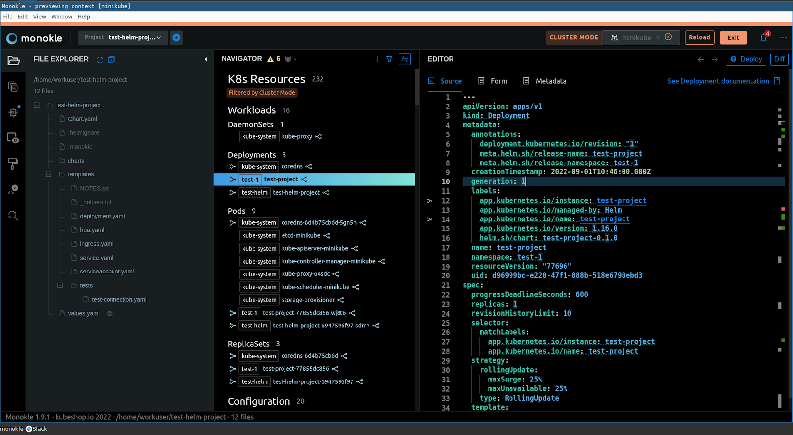
Task: Collapse the File Explorer pane with arrow
Action: point(206,60)
